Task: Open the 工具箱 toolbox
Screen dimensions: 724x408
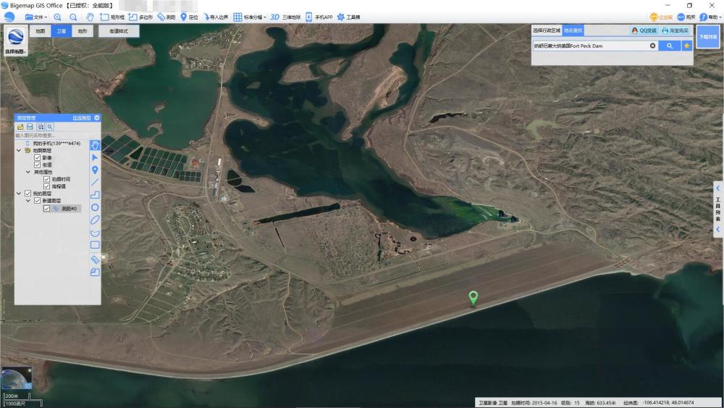Action: (x=348, y=17)
